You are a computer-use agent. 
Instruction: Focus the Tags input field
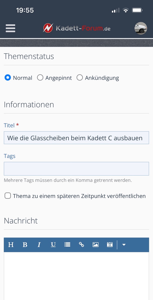(76, 169)
